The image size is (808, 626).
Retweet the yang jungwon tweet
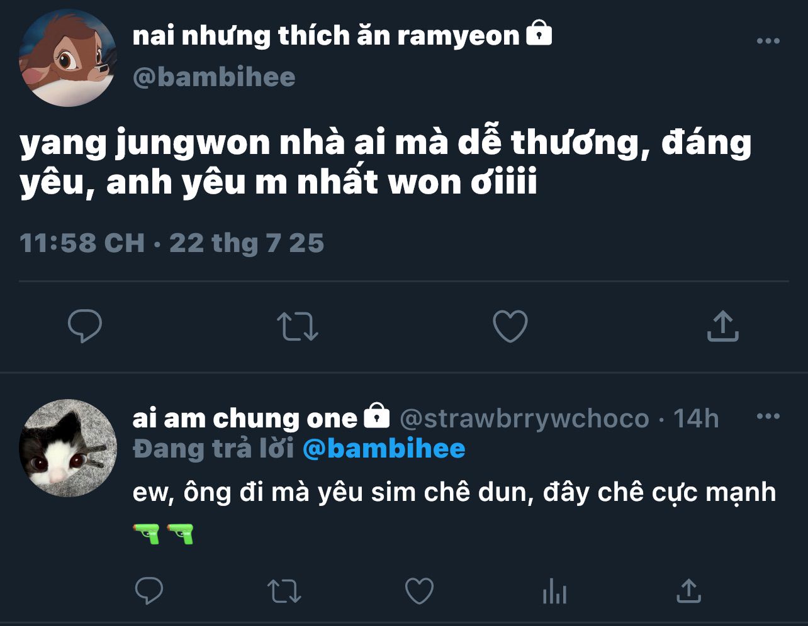[x=298, y=327]
